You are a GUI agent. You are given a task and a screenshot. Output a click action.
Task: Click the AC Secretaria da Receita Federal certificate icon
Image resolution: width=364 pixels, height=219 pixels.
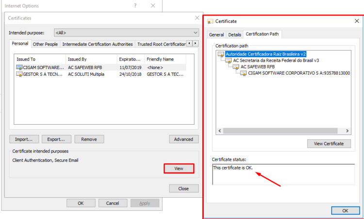(x=229, y=60)
